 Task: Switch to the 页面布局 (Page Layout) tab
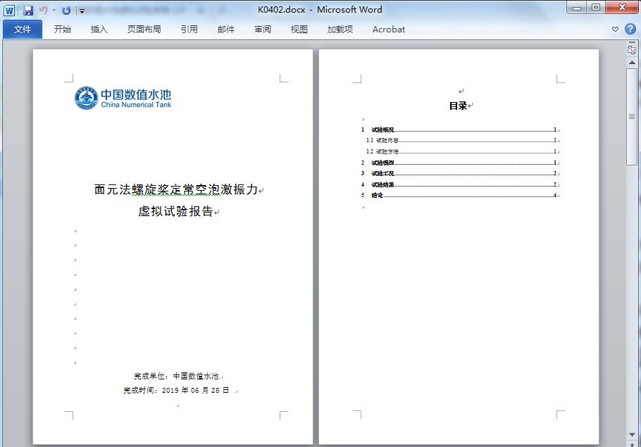point(144,29)
